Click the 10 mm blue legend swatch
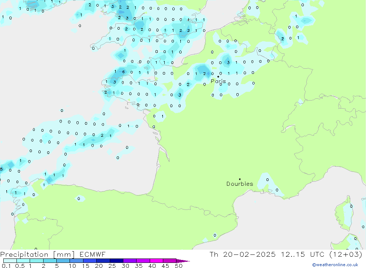 tap(76, 261)
